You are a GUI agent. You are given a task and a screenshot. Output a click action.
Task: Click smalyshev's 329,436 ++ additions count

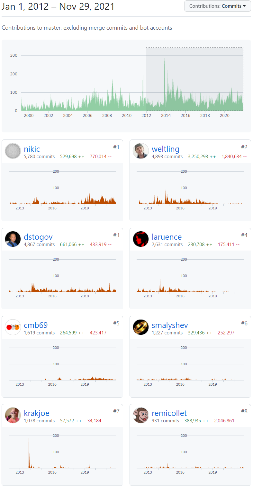(200, 333)
